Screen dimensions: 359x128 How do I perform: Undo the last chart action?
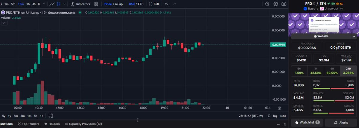(167, 4)
